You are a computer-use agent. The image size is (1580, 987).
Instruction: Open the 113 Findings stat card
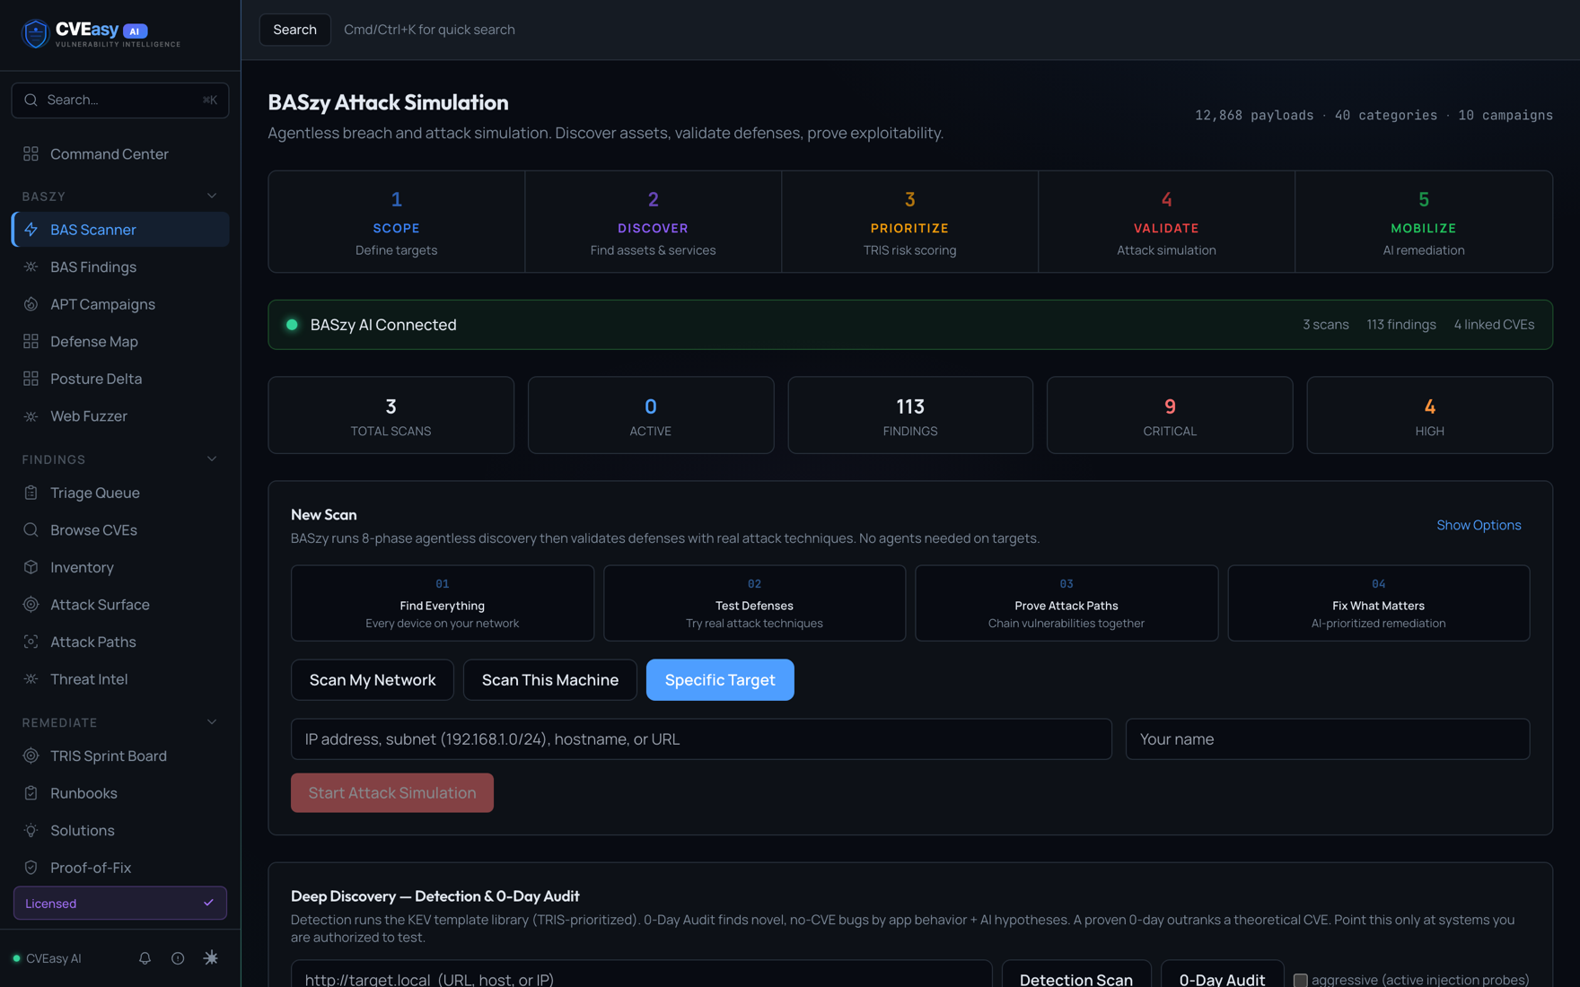[x=910, y=415]
